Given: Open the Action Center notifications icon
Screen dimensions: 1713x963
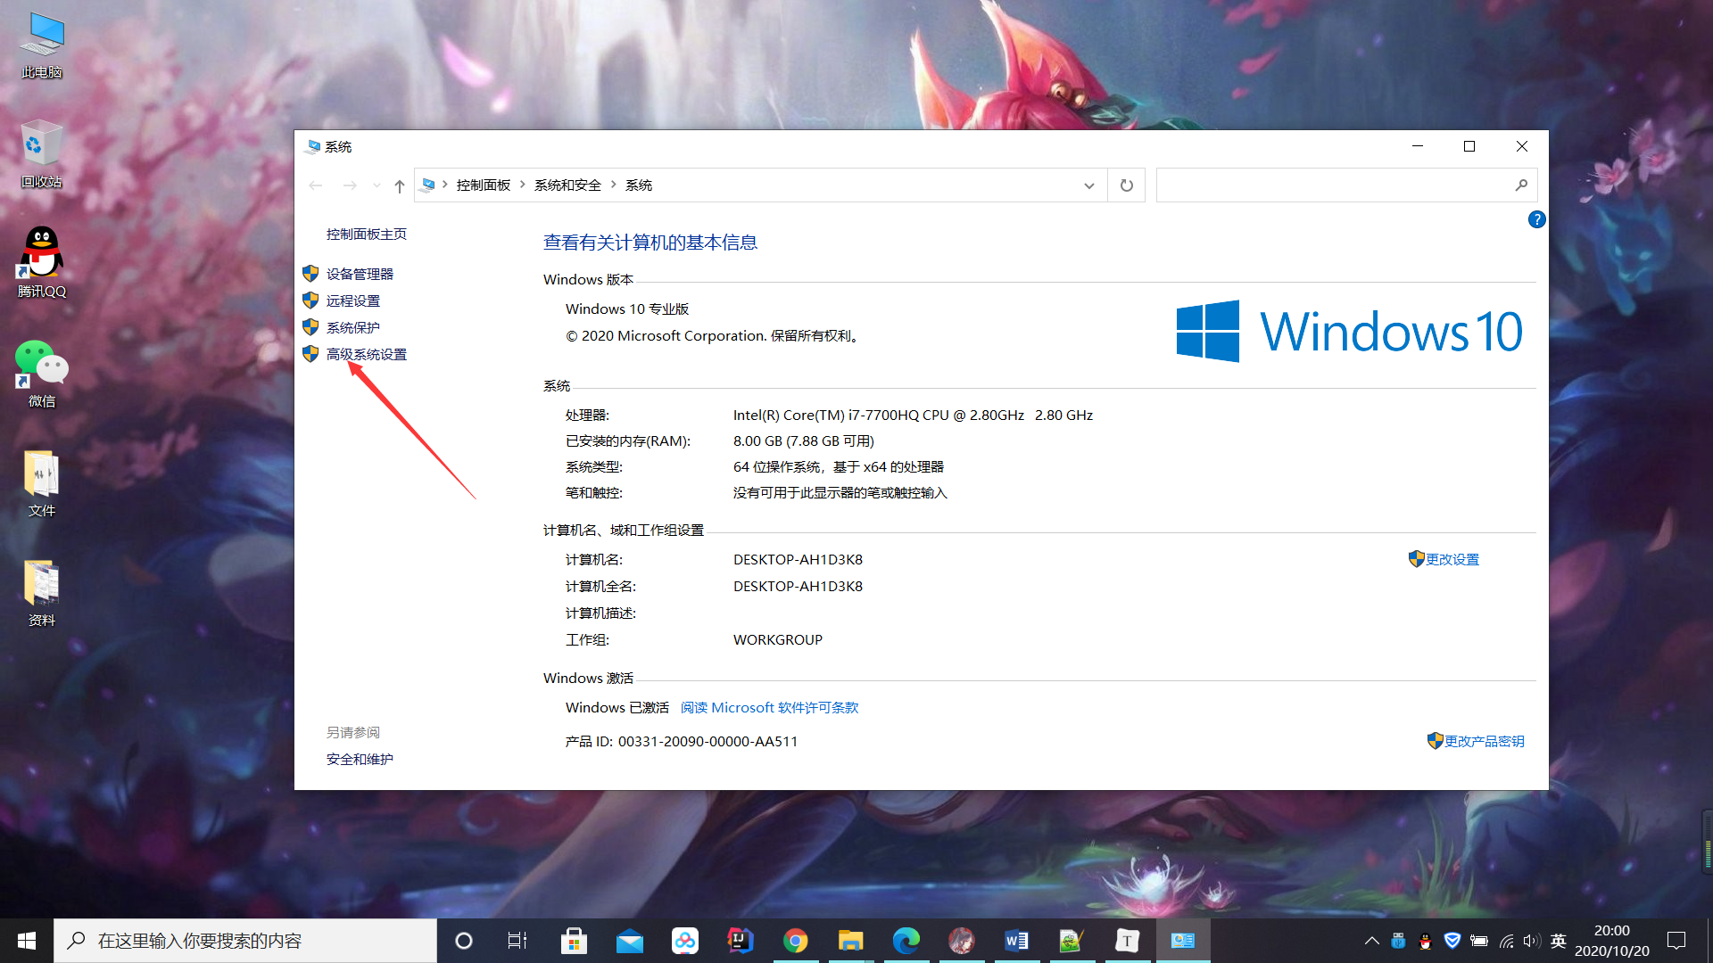Looking at the screenshot, I should pos(1676,941).
